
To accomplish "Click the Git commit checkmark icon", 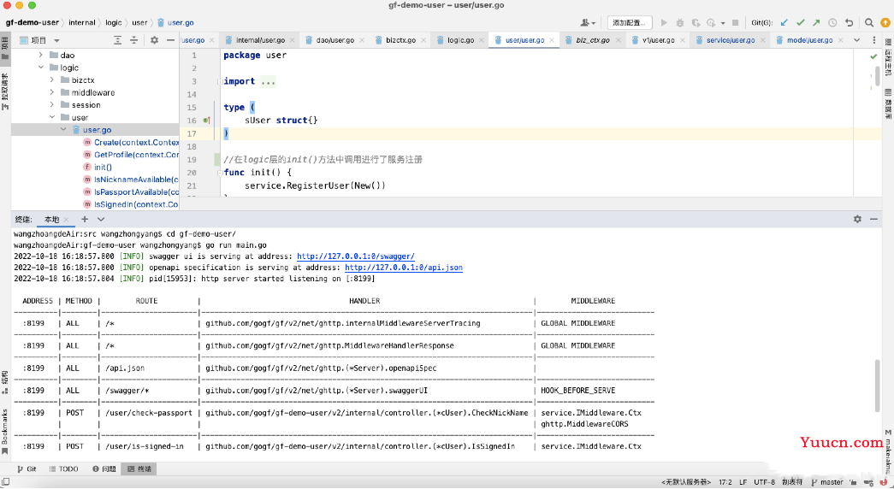I will point(801,23).
